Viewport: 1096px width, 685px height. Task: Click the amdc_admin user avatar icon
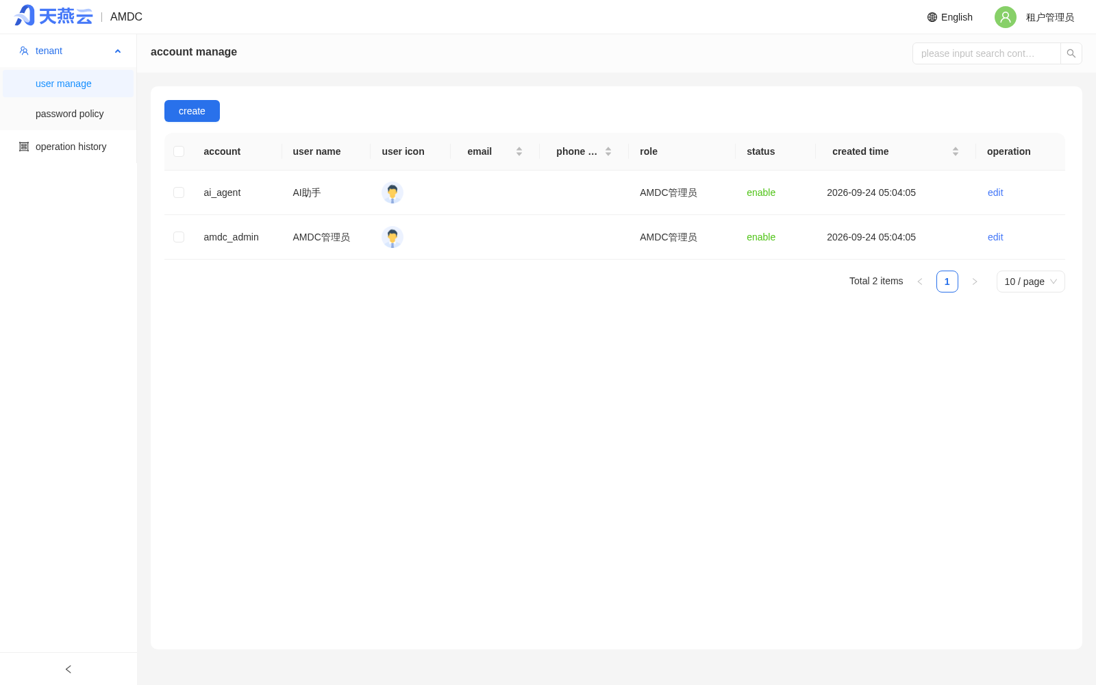(x=393, y=237)
